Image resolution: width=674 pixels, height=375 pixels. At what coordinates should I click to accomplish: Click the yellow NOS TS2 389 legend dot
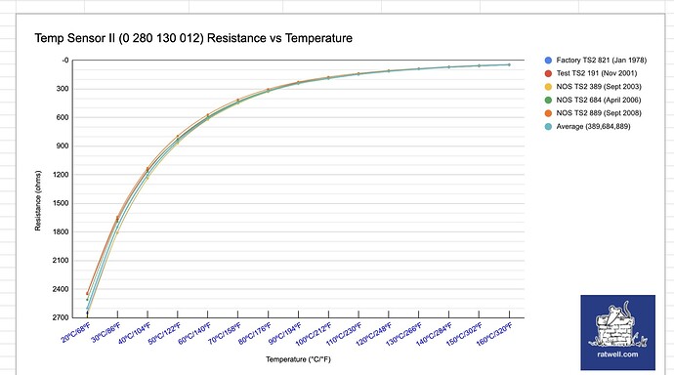click(x=548, y=87)
